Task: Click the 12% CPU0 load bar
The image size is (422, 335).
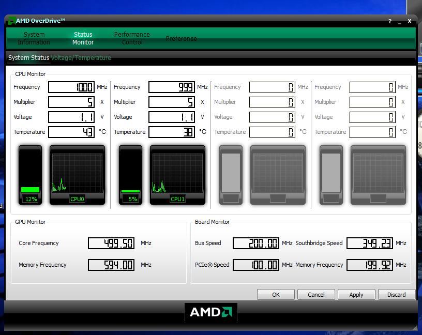Action: coord(30,175)
